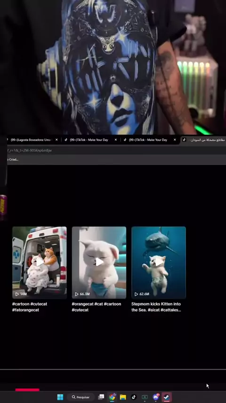226x403 pixels.
Task: Open Steam from the taskbar
Action: [x=167, y=397]
